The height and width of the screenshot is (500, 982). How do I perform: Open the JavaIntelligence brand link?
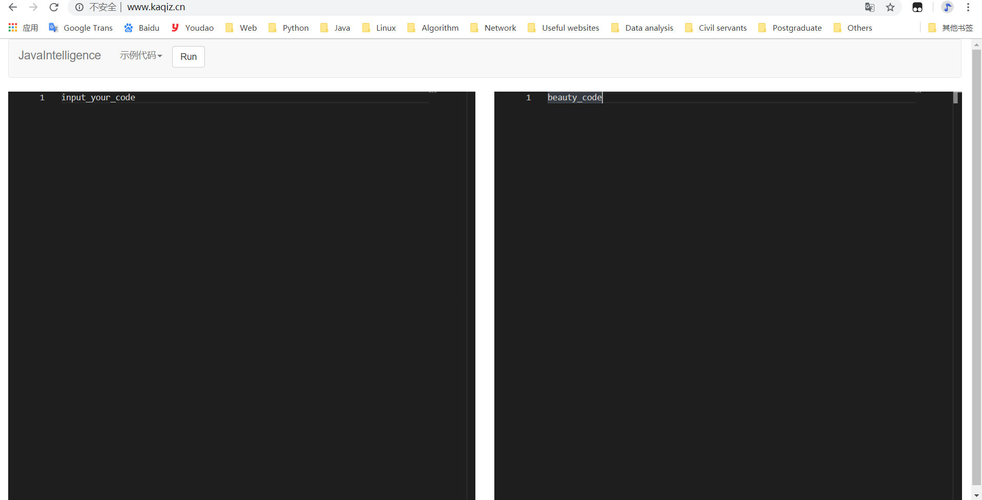click(x=59, y=55)
